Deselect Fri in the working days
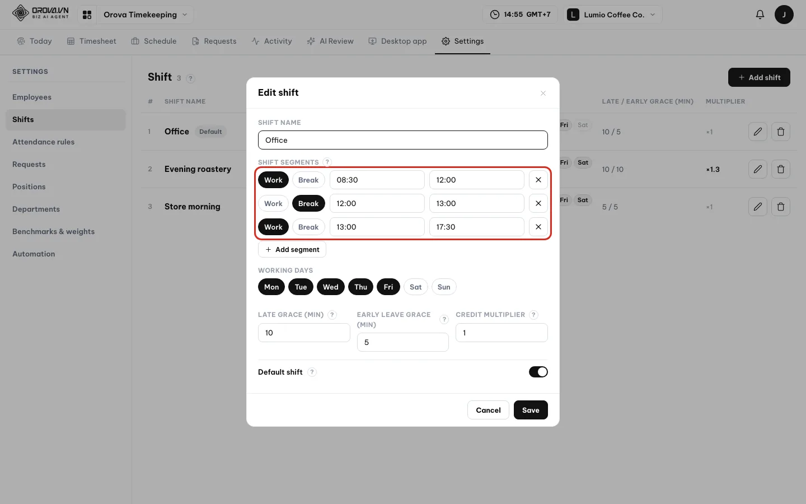 (x=388, y=287)
